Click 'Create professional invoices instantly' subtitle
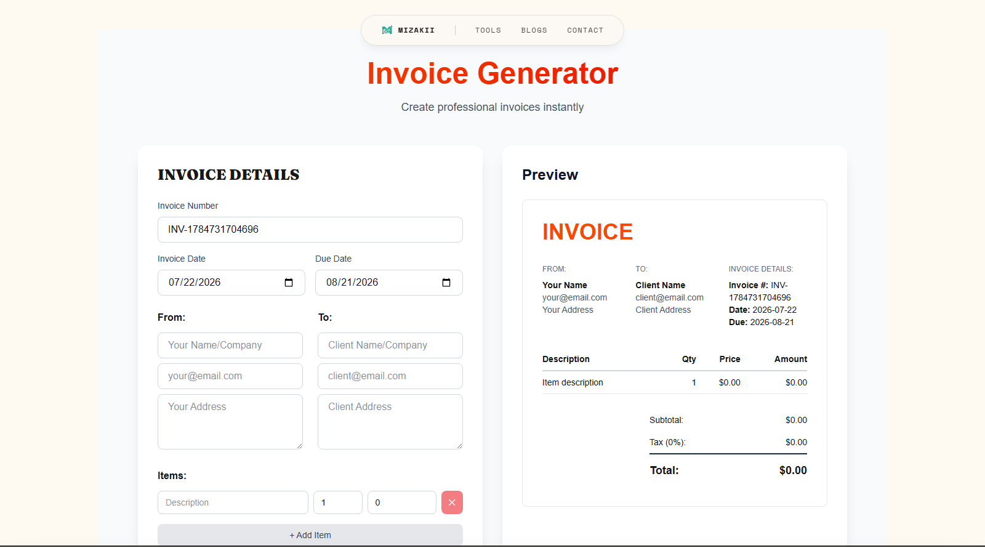985x548 pixels. point(492,107)
